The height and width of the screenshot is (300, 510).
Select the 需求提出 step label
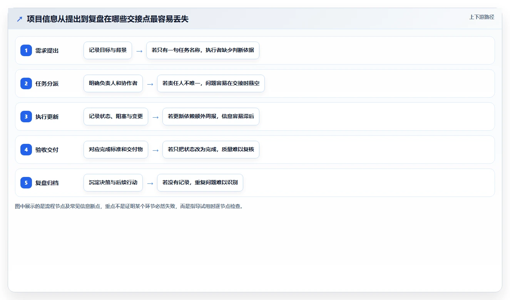tap(47, 50)
